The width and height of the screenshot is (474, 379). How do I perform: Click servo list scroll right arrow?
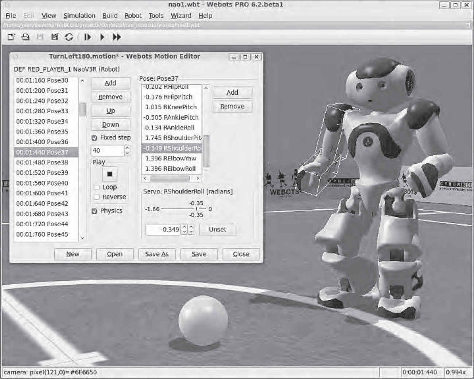[x=198, y=179]
